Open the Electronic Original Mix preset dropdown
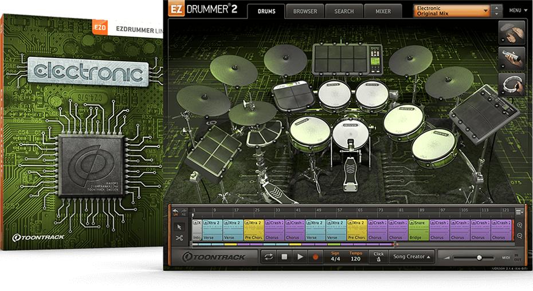Screen dimensions: 533x291 pyautogui.click(x=452, y=11)
